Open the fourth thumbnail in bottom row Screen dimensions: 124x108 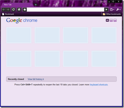point(104,59)
